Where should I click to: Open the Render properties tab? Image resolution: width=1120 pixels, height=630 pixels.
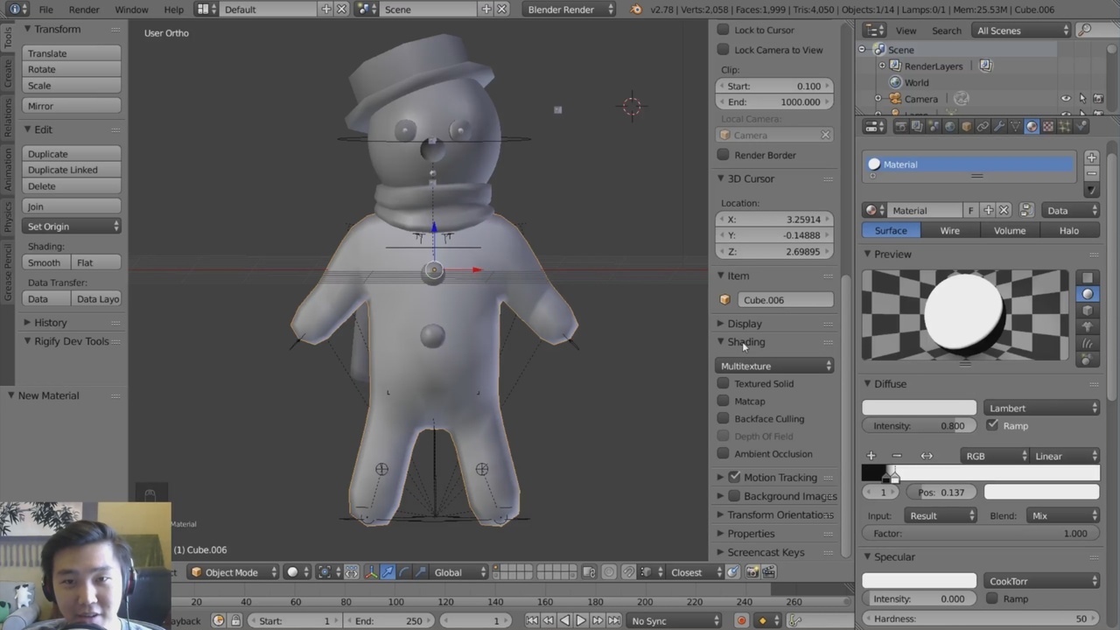pos(901,126)
